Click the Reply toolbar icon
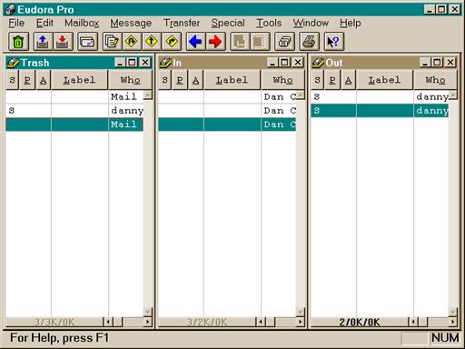 [x=132, y=42]
